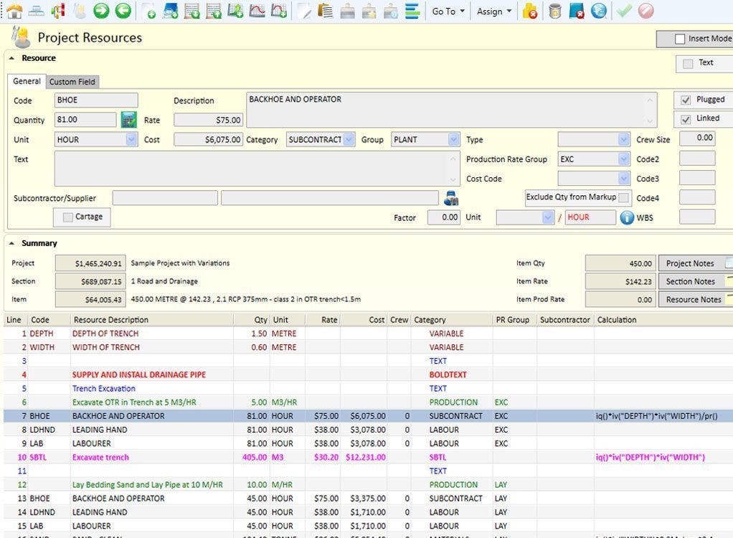This screenshot has width=733, height=538.
Task: Click the subcontractor lookup icon near Supplier field
Action: click(x=450, y=198)
